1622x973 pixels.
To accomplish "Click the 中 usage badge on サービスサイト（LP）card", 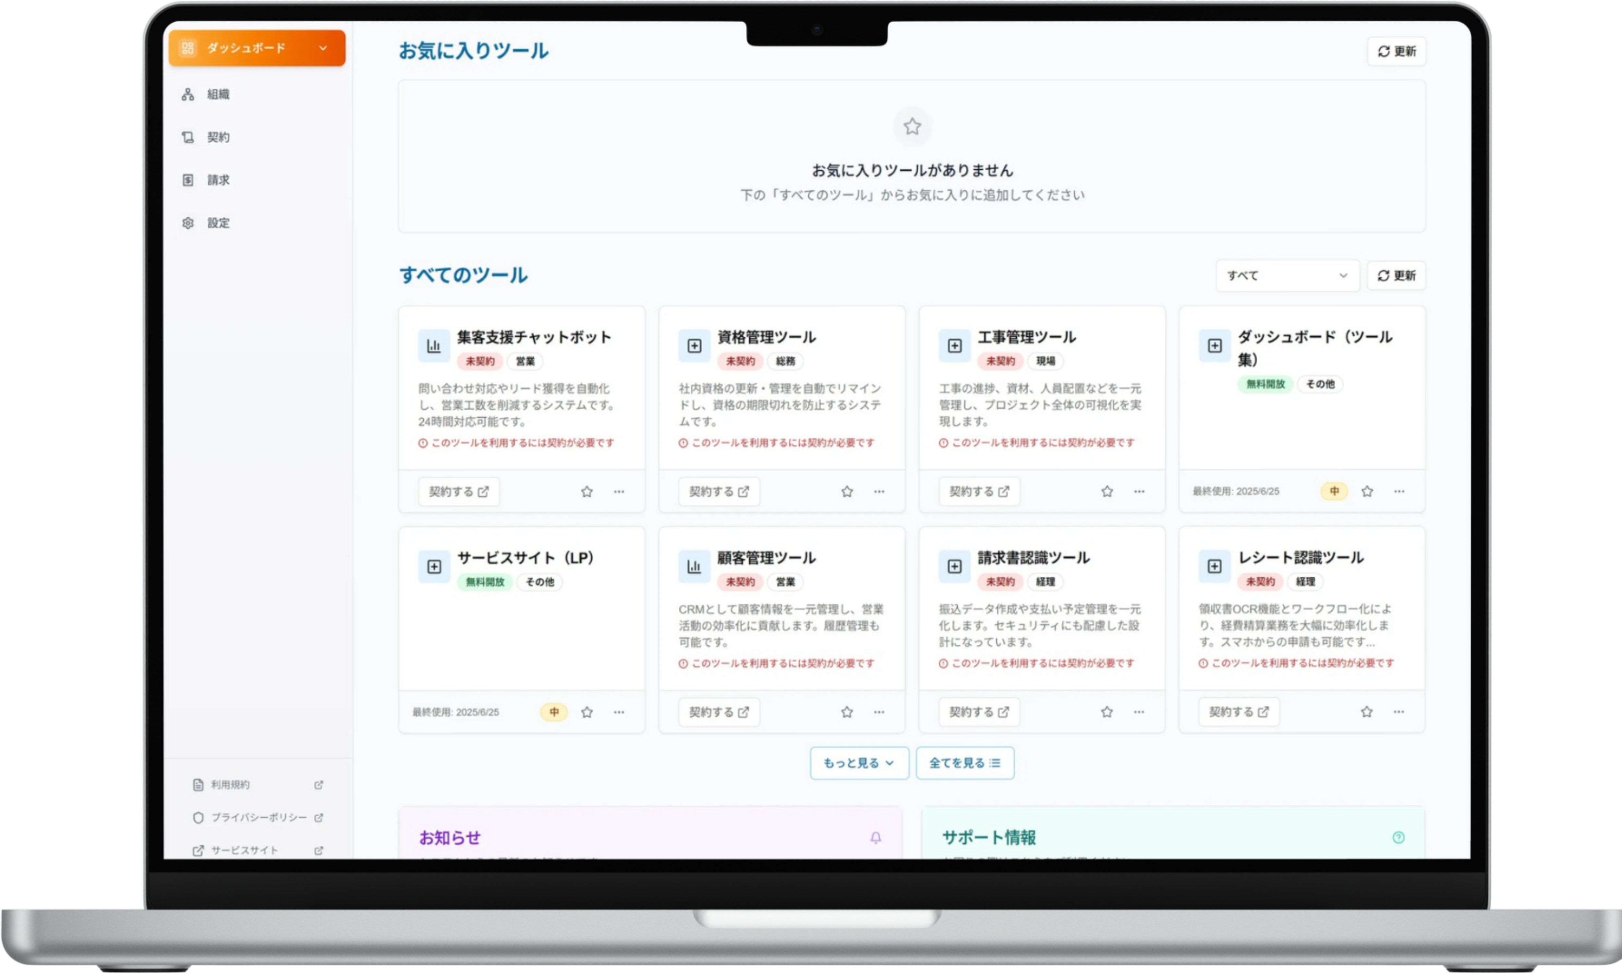I will click(x=554, y=712).
